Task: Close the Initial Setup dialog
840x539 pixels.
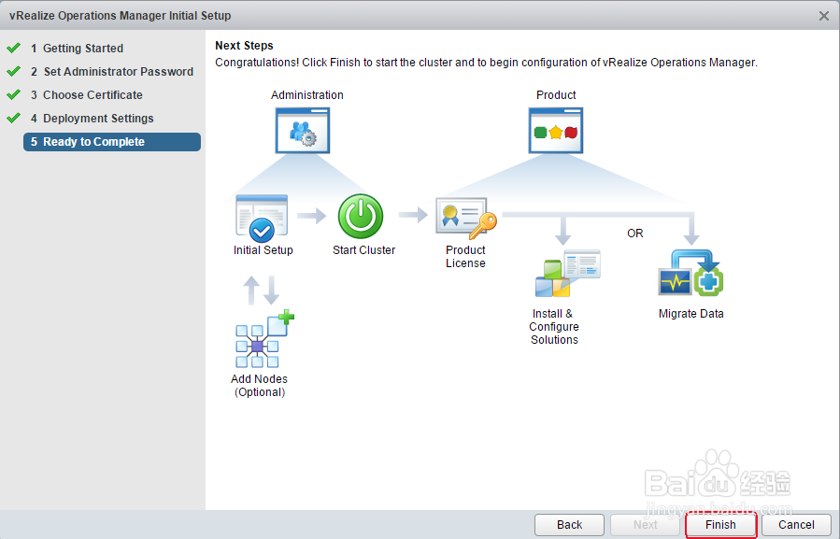Action: coord(824,16)
